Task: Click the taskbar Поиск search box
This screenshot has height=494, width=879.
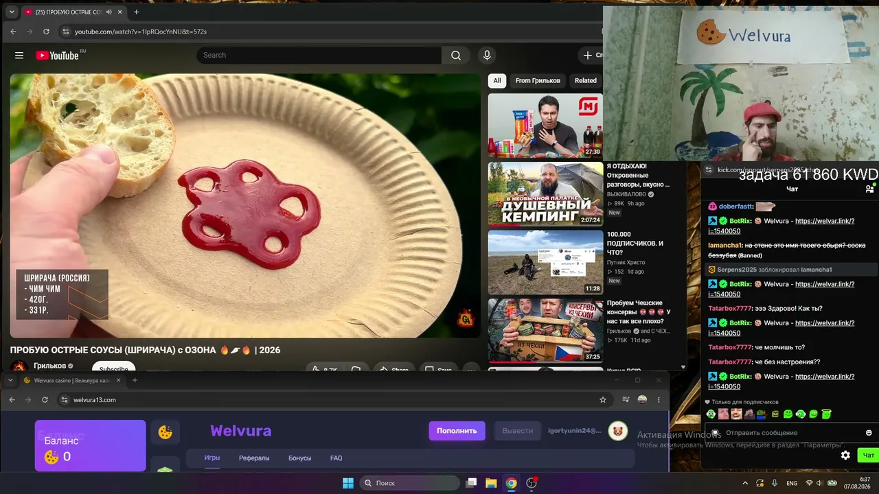Action: click(x=410, y=483)
